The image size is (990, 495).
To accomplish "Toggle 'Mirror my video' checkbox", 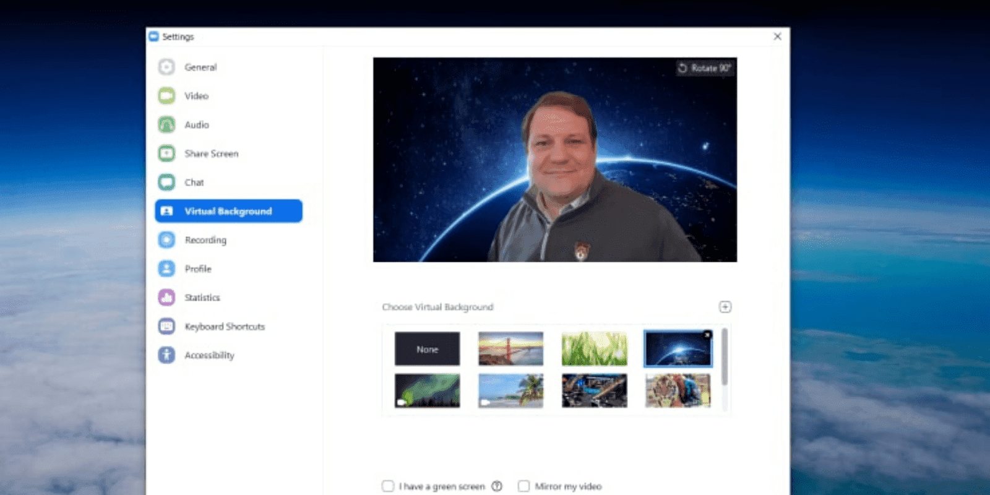I will point(524,486).
